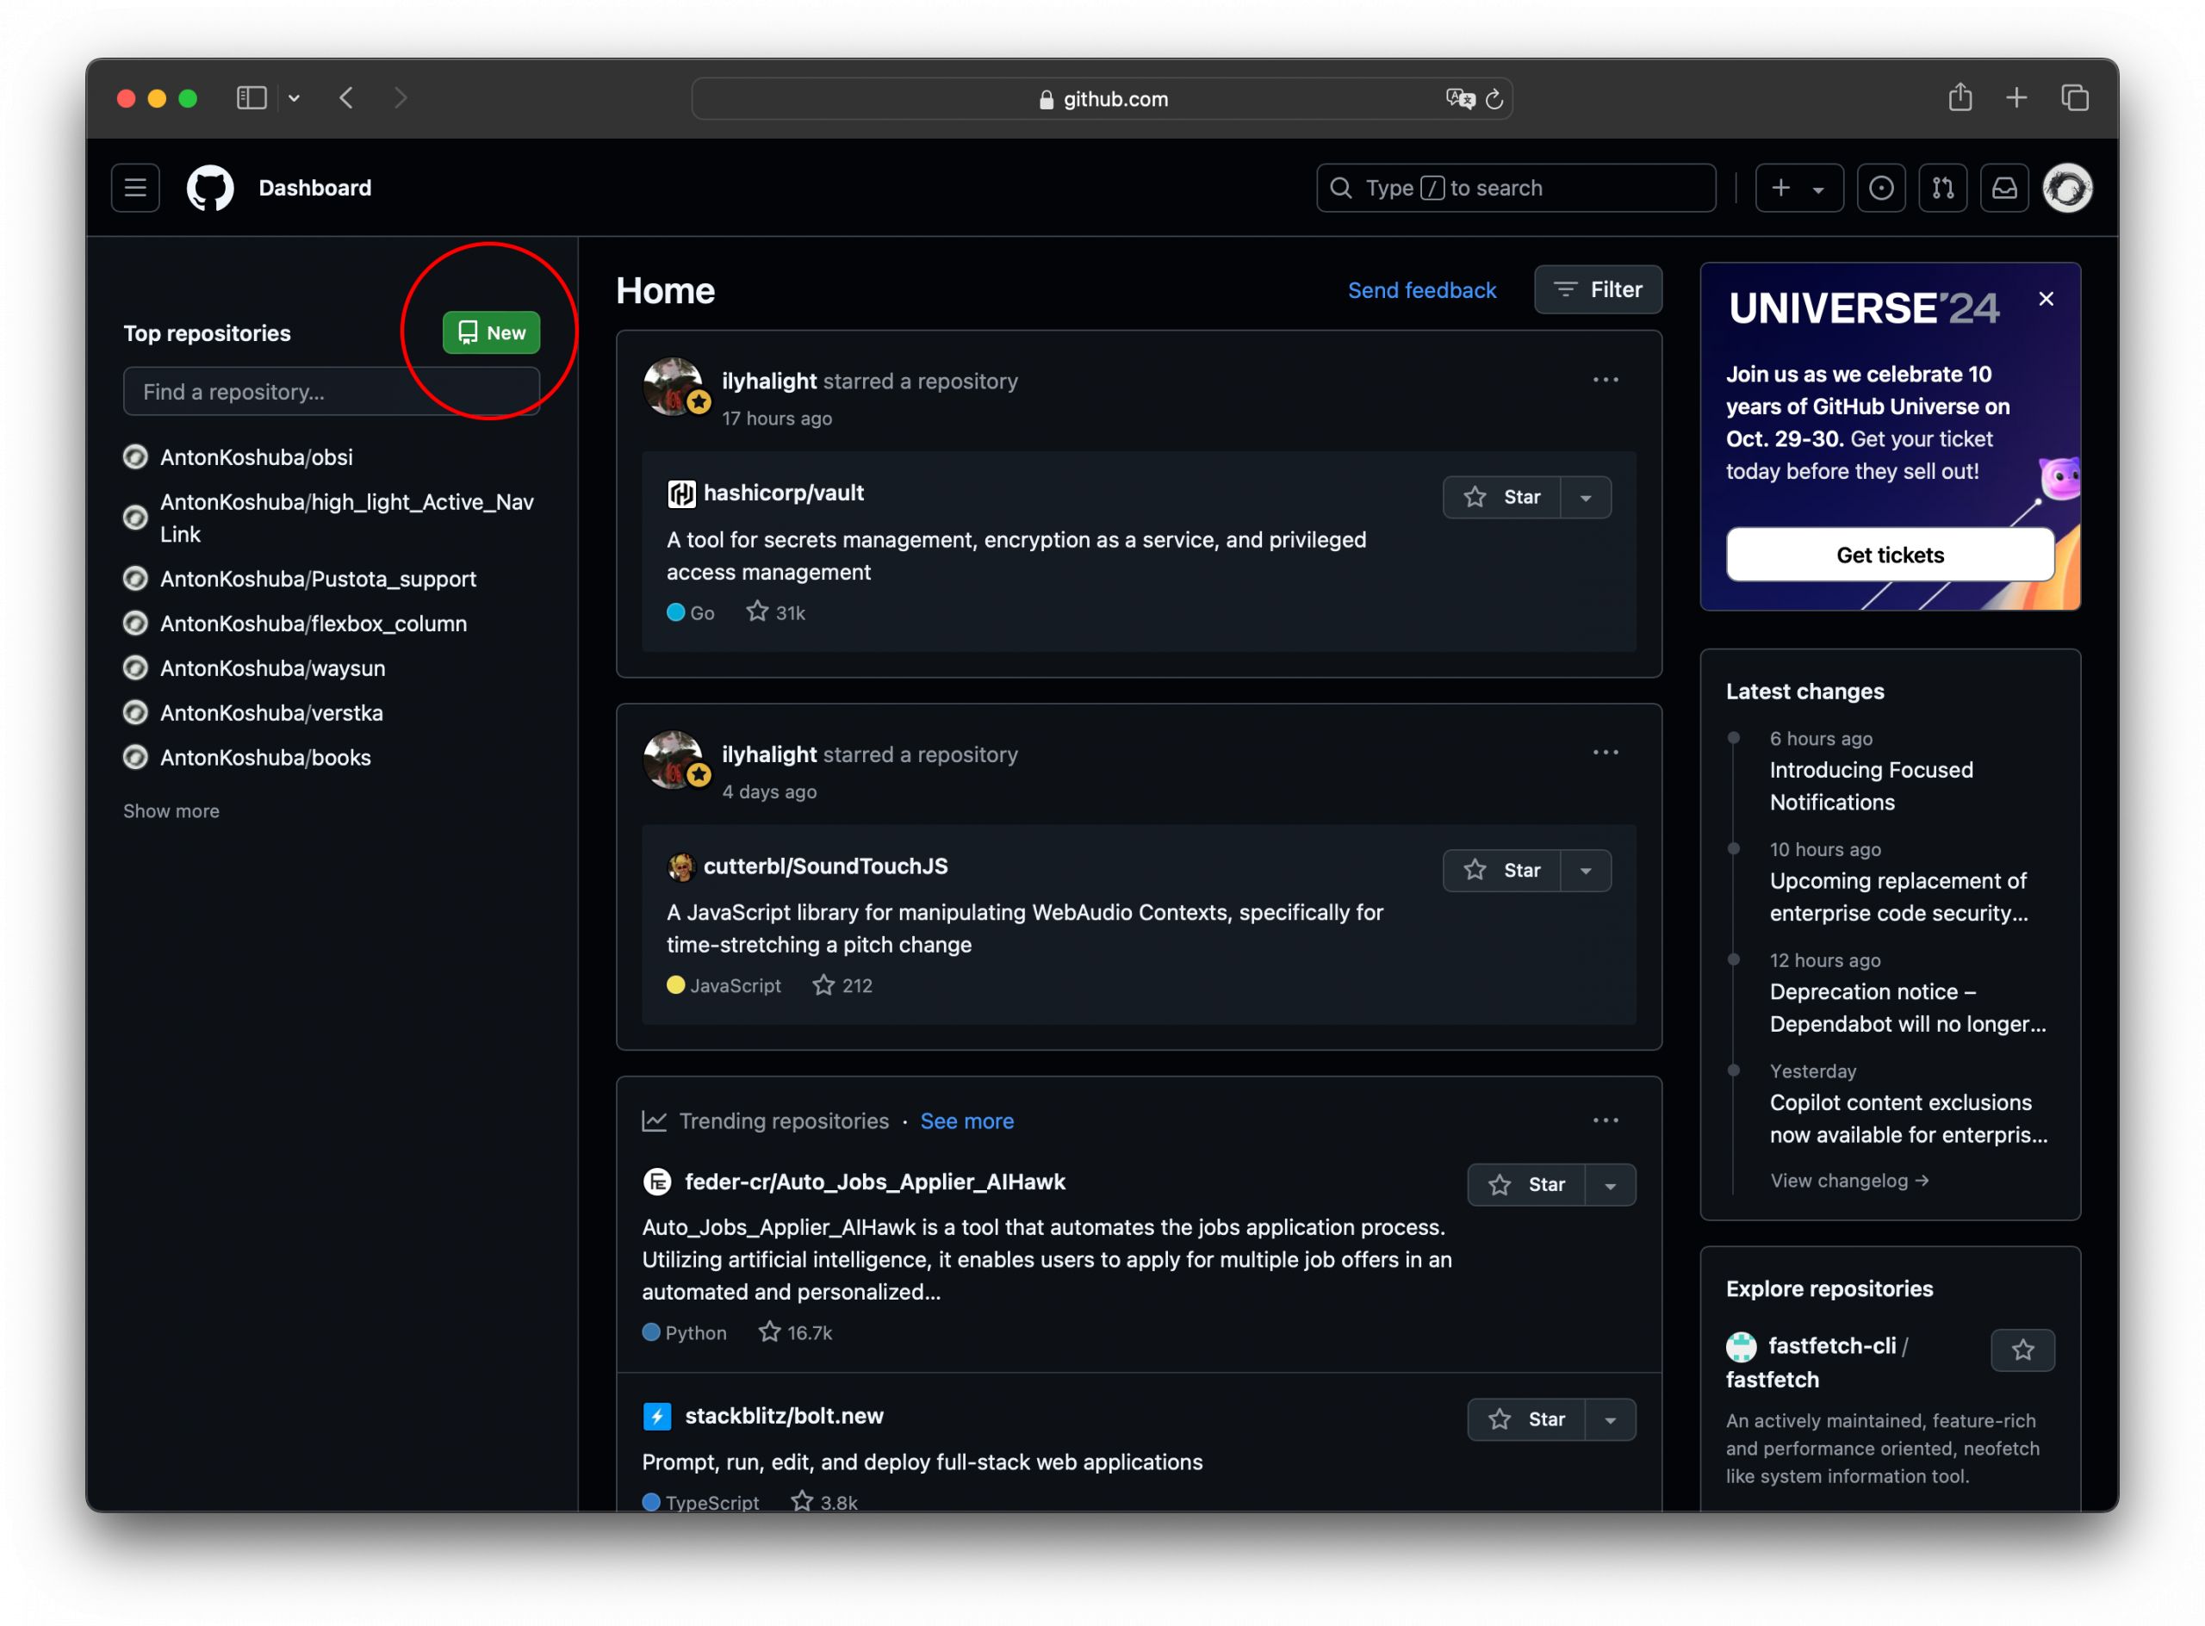The height and width of the screenshot is (1626, 2205).
Task: Open AntonKoshuba/obsi repository
Action: pyautogui.click(x=256, y=457)
